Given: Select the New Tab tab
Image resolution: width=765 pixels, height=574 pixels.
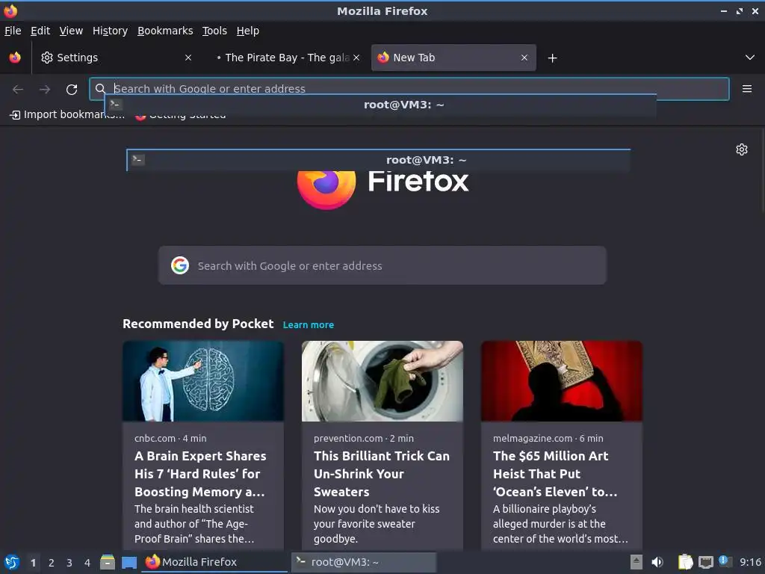Looking at the screenshot, I should pos(453,58).
